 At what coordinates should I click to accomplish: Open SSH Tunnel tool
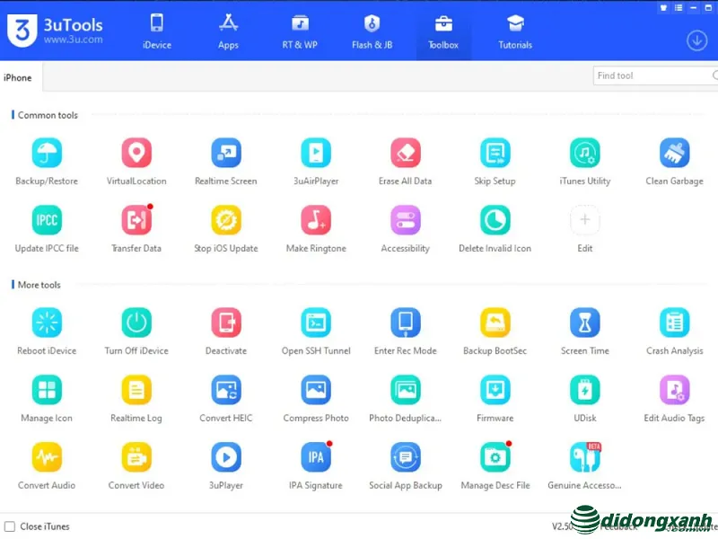tap(316, 323)
